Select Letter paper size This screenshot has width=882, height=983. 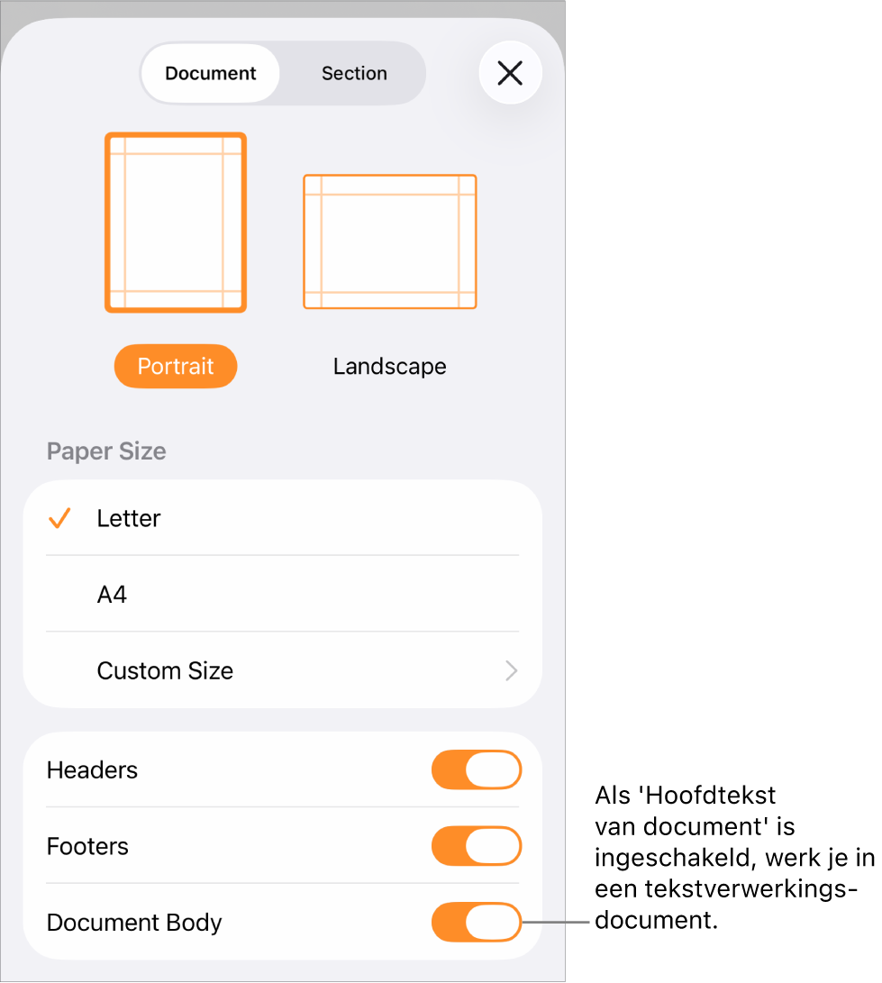(283, 518)
